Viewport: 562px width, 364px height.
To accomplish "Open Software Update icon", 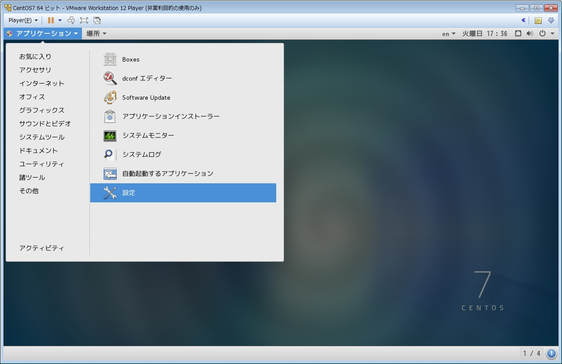I will [x=110, y=97].
